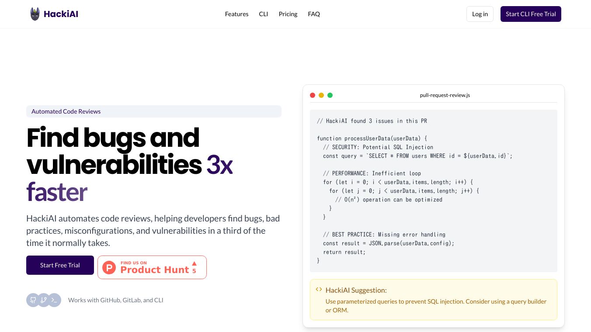Click the "const query = SELECT * FROM users" line
The width and height of the screenshot is (591, 332).
418,156
